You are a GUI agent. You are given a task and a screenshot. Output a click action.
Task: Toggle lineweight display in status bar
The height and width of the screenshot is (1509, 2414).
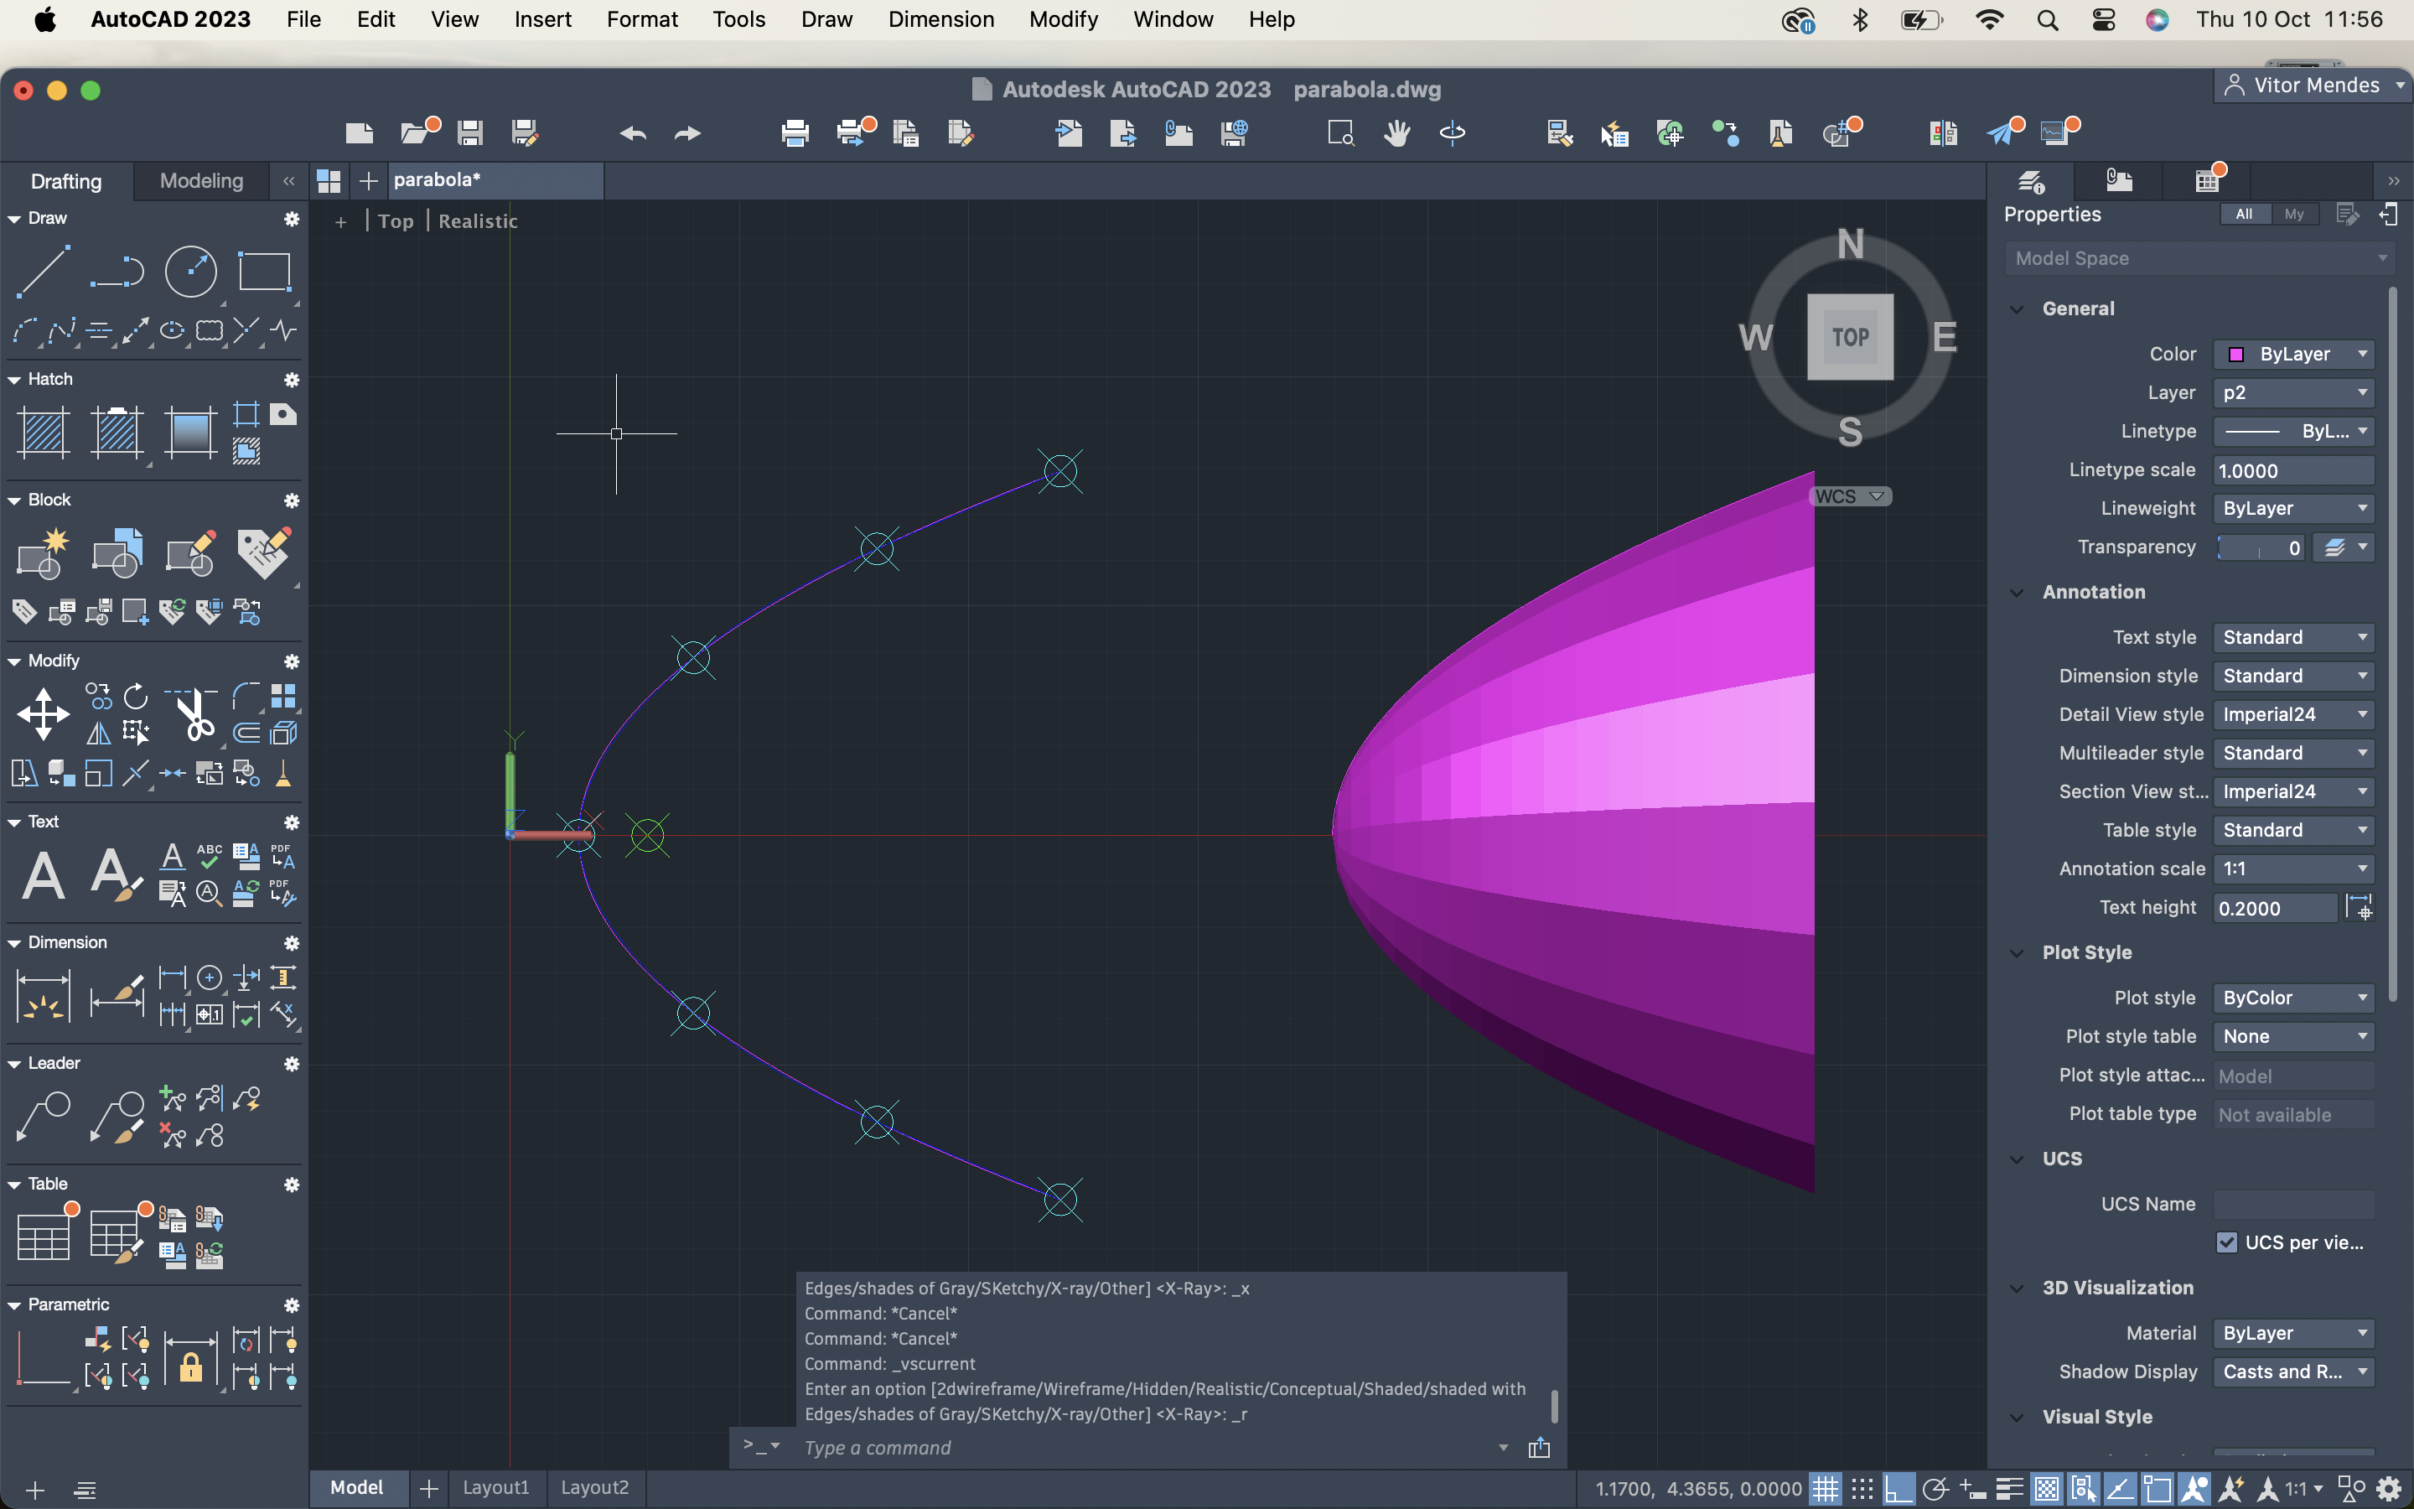[x=2009, y=1489]
